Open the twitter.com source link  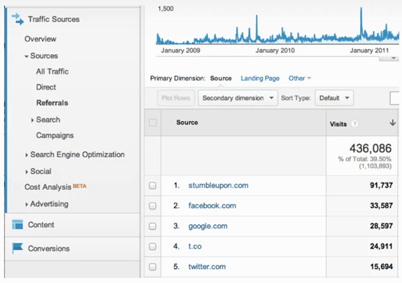pyautogui.click(x=207, y=267)
